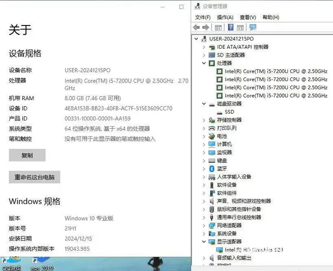Click the properties pane toolbar icon

pos(240,28)
